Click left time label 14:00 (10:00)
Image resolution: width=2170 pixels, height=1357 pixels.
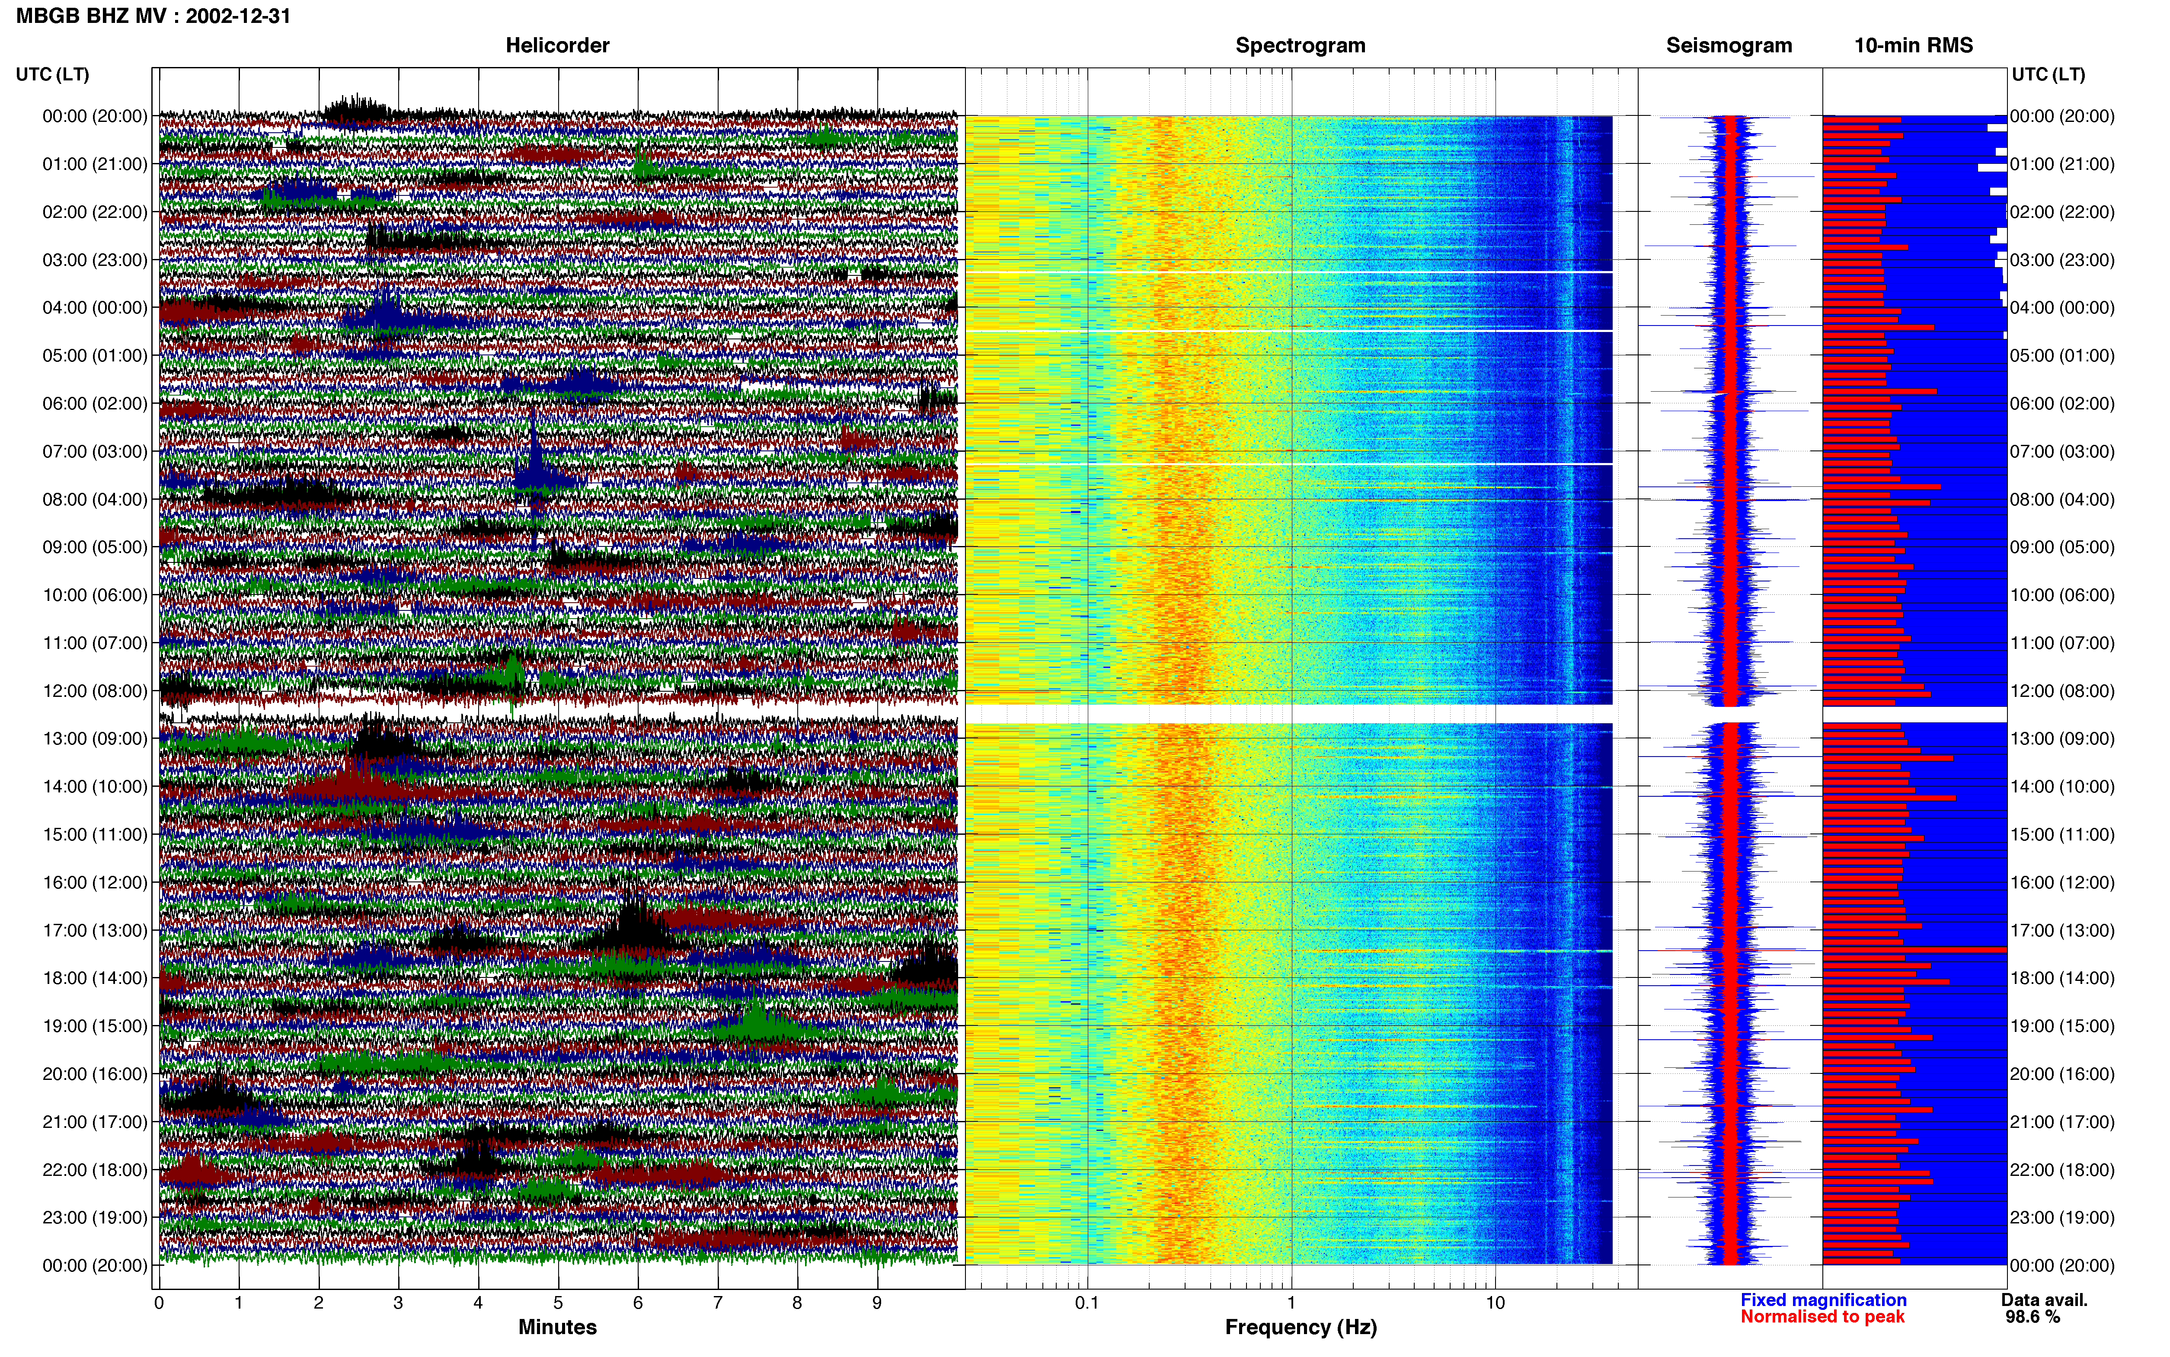pos(95,786)
